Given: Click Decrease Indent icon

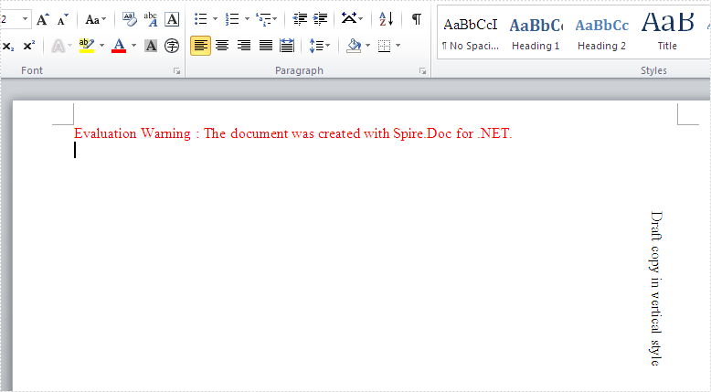Looking at the screenshot, I should [x=300, y=19].
